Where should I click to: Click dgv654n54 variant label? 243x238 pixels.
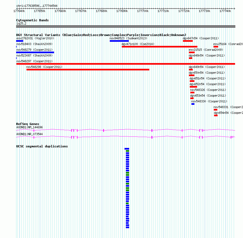(x=229, y=113)
